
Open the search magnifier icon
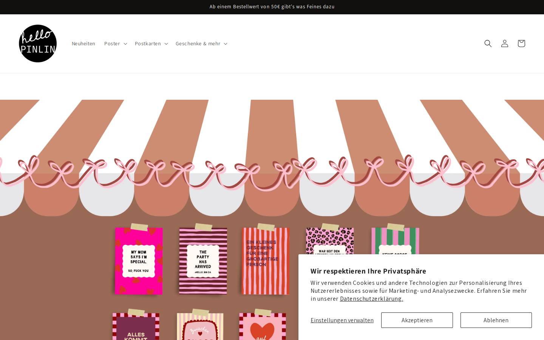click(x=488, y=43)
